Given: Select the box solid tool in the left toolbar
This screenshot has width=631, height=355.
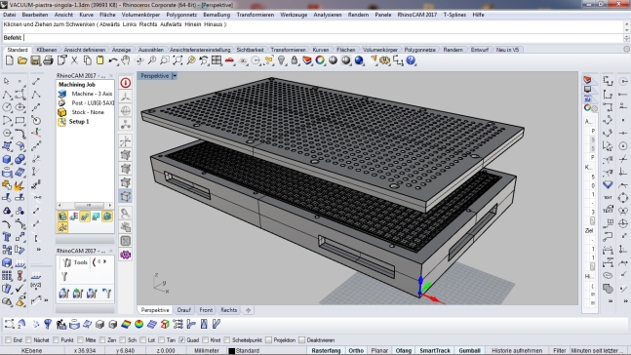Looking at the screenshot, I should tap(7, 159).
